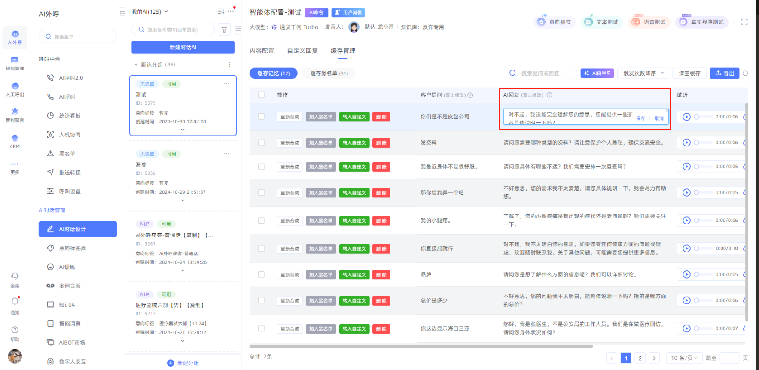Click the fullscreen expand icon
Viewport: 759px width, 370px height.
tap(744, 22)
